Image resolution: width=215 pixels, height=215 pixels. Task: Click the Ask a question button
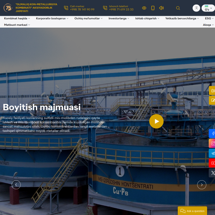192,211
